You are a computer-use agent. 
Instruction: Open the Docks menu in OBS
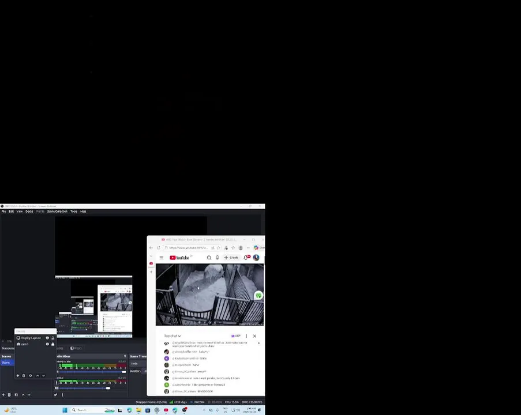coord(29,212)
